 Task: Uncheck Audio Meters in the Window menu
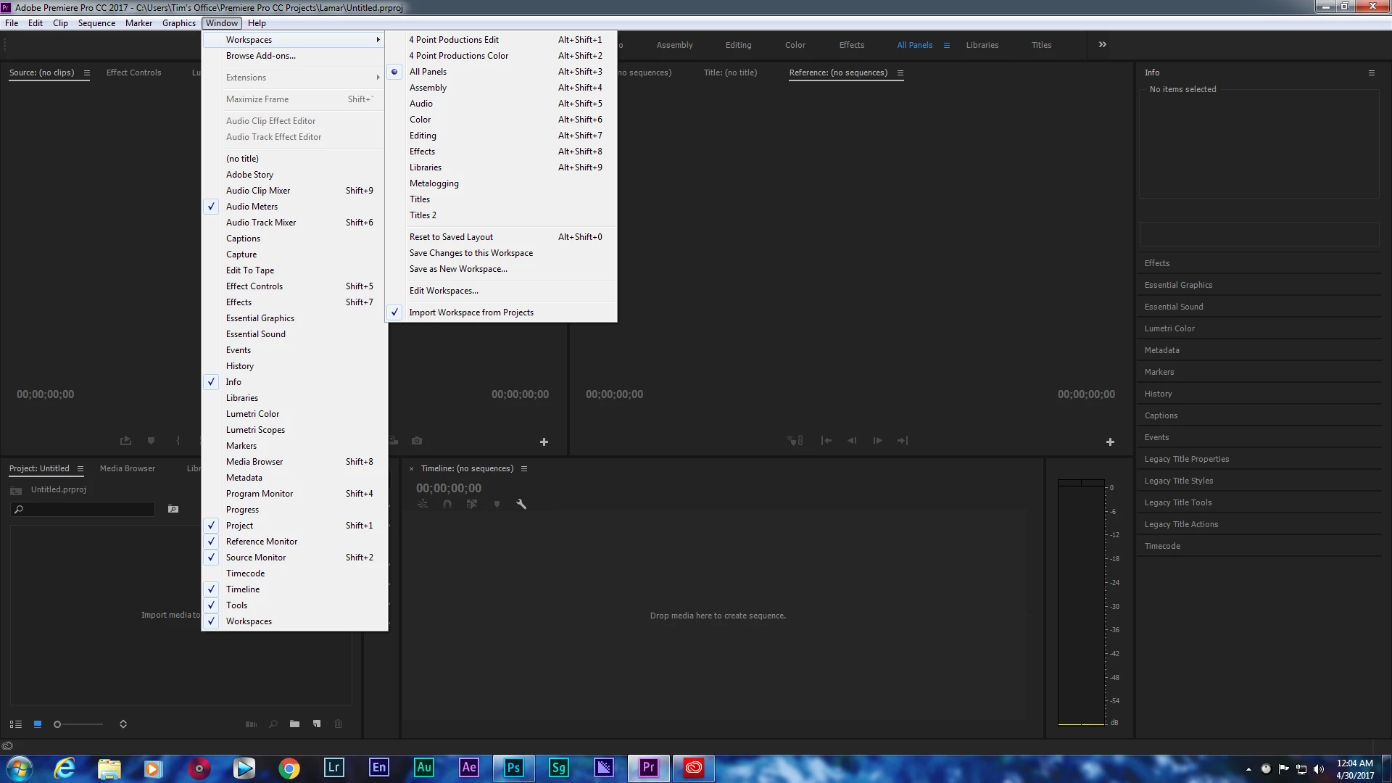[x=252, y=207]
